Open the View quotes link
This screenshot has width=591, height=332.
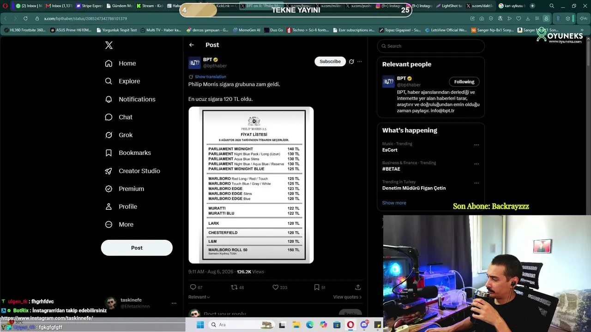pyautogui.click(x=347, y=297)
